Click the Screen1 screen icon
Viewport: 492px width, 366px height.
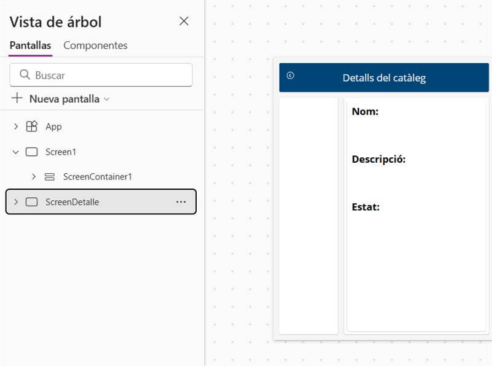31,152
